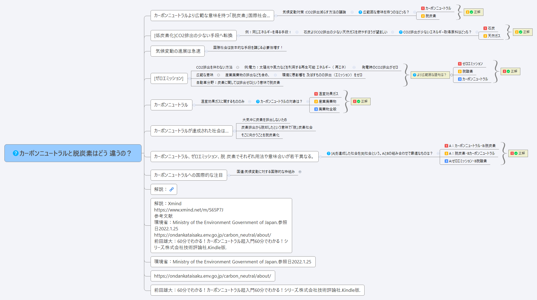Click the Xmind share URL in the notes node
Image resolution: width=537 pixels, height=300 pixels.
(188, 210)
